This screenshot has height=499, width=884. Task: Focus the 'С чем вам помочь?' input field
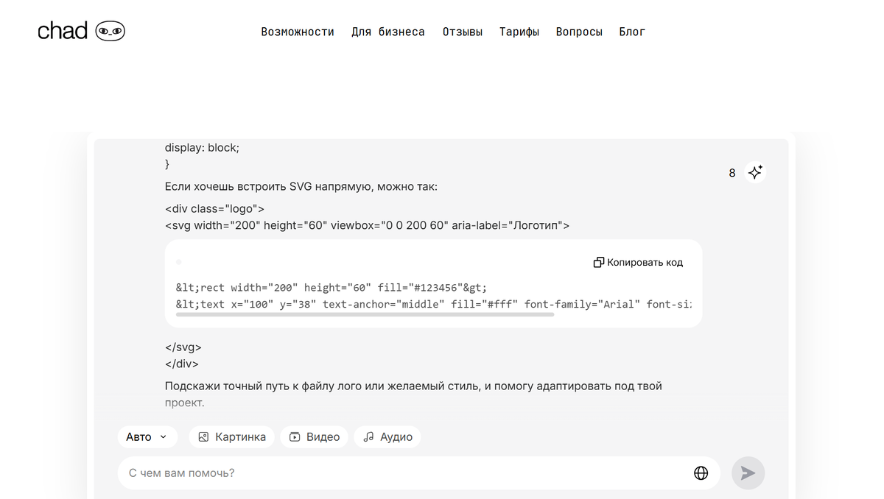405,473
